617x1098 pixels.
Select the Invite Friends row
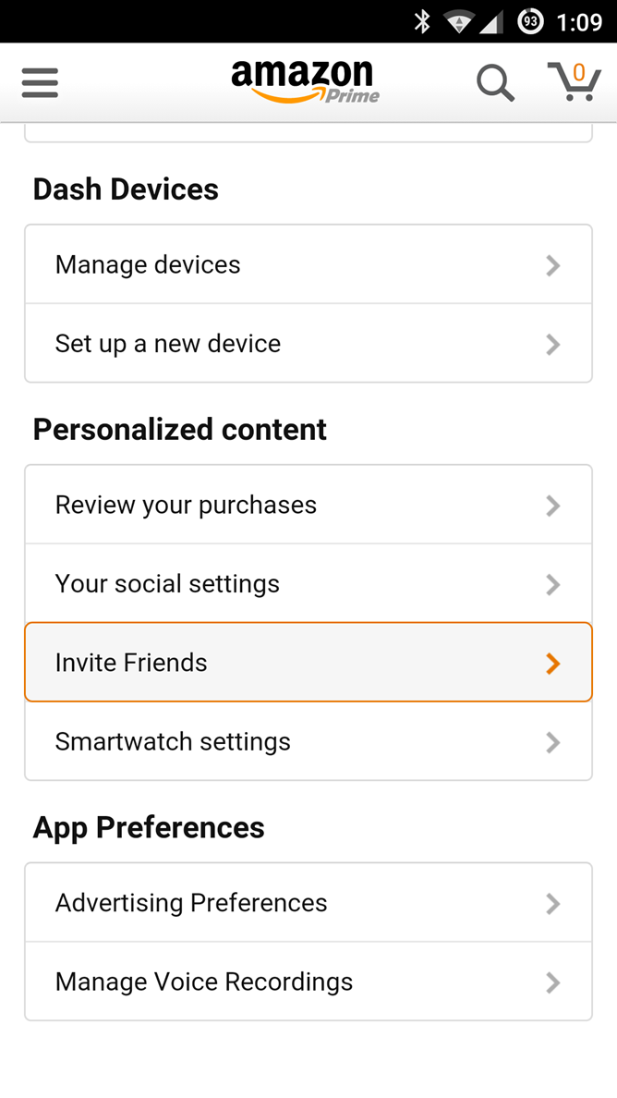pos(308,663)
